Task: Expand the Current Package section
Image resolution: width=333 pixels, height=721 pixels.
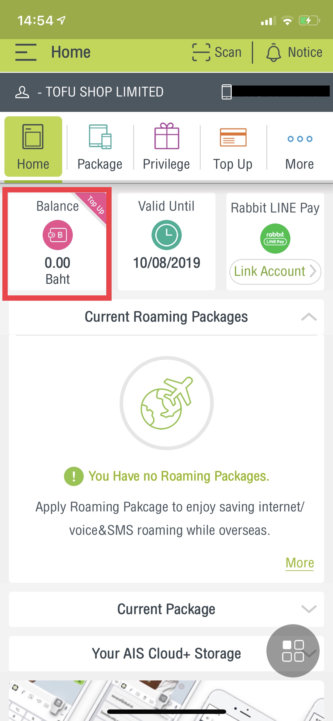Action: [x=309, y=609]
